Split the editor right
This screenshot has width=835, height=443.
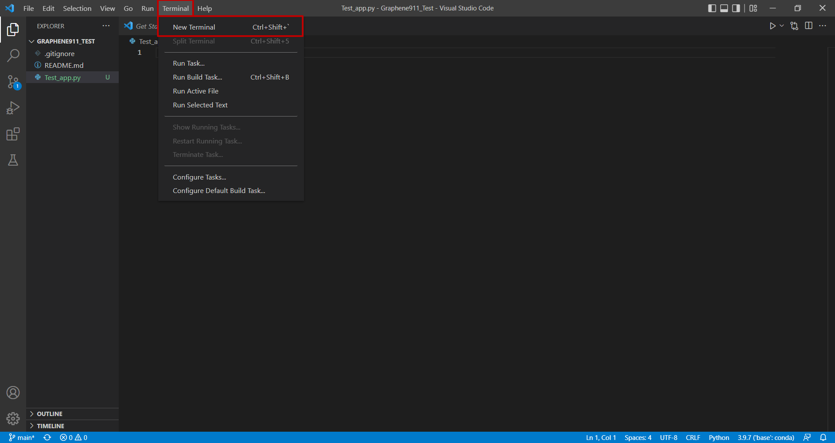tap(808, 26)
